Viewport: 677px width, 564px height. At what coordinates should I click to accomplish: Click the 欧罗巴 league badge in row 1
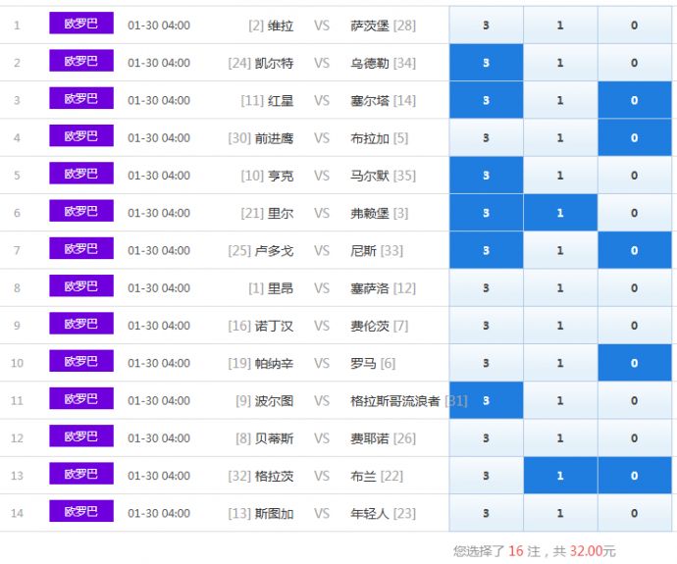coord(81,24)
